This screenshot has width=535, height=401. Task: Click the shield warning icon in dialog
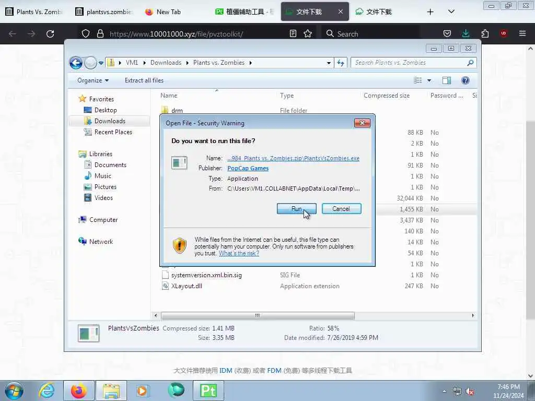pyautogui.click(x=180, y=245)
